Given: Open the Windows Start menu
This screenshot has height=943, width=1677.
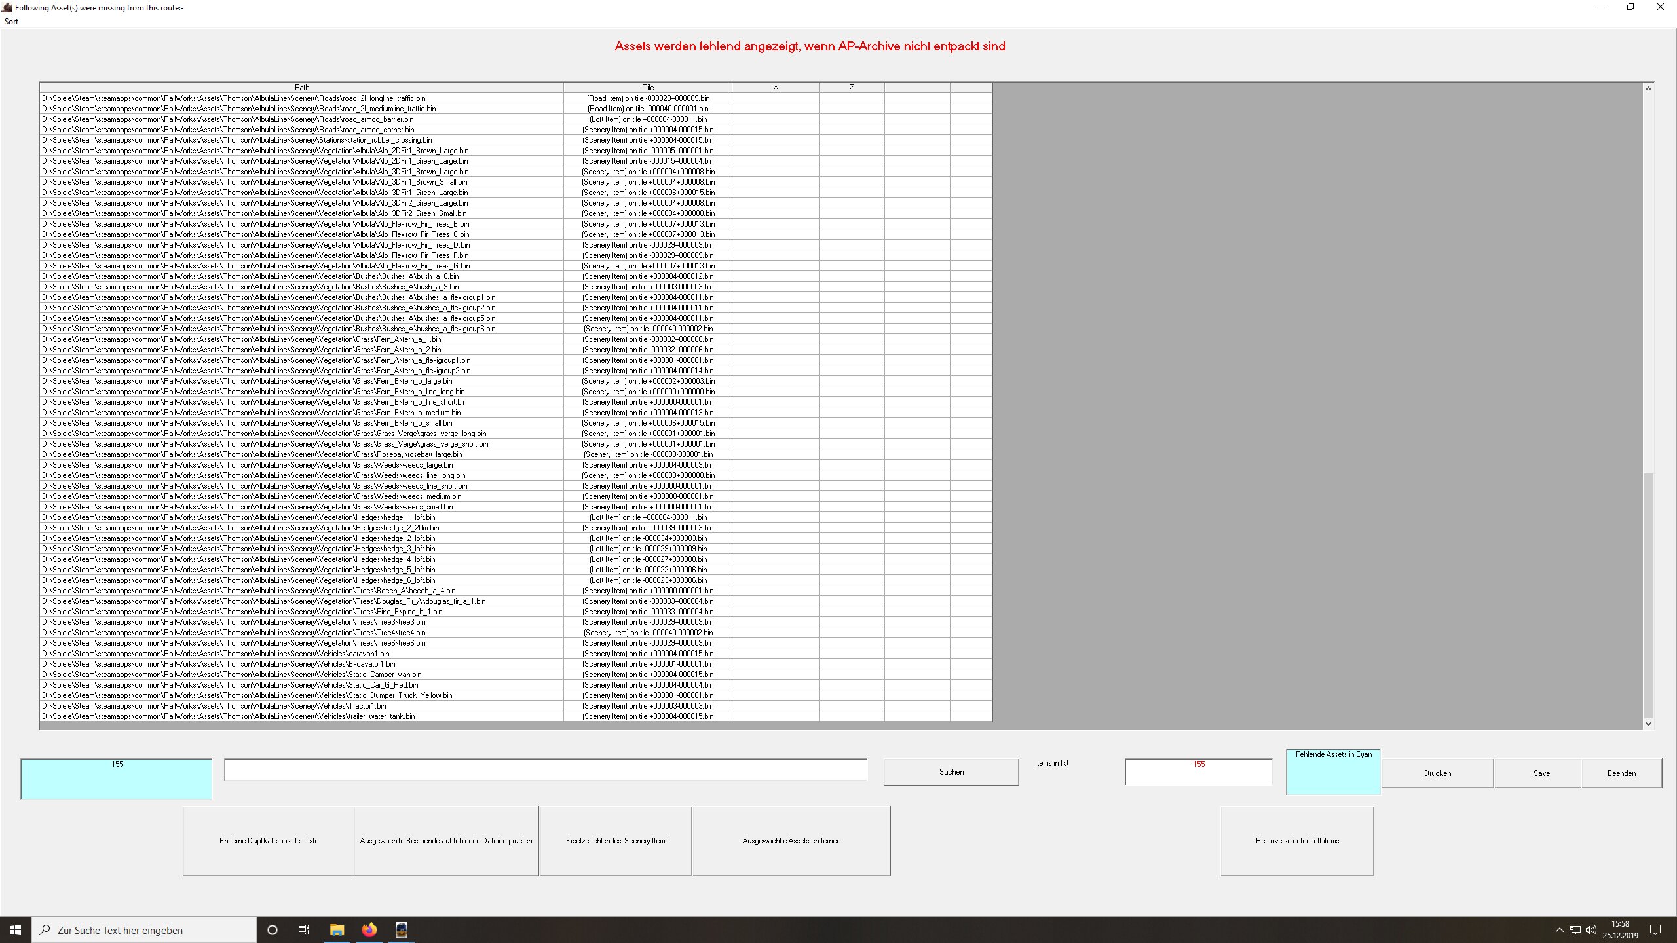Looking at the screenshot, I should 16,930.
